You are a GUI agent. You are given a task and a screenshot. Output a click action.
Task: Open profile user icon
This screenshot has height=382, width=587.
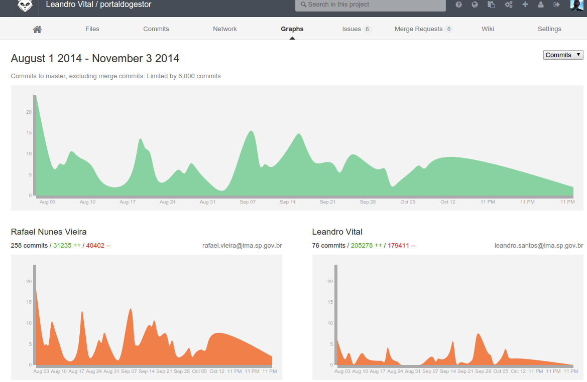(541, 5)
